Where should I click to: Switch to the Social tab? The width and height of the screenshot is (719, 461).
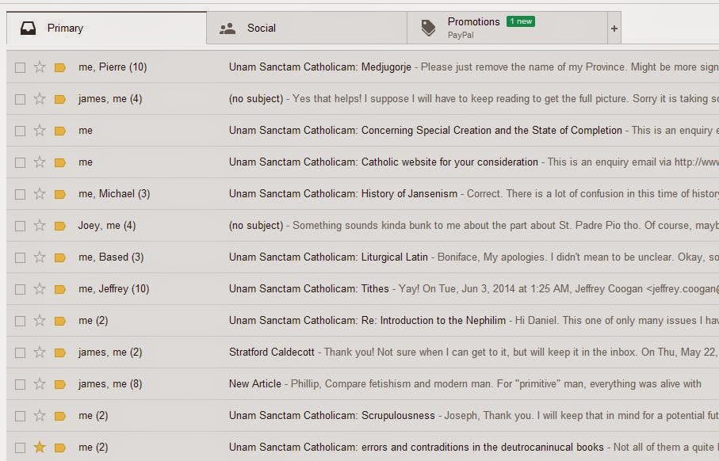click(261, 29)
